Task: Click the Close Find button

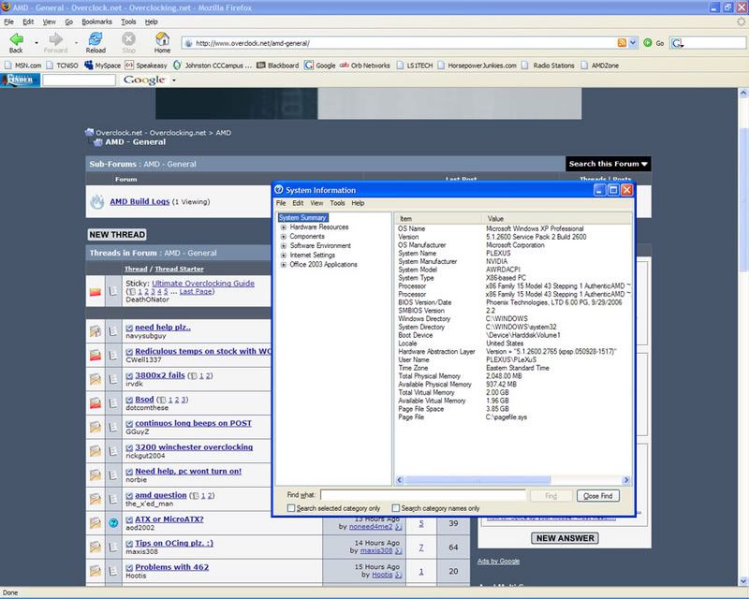Action: point(598,496)
